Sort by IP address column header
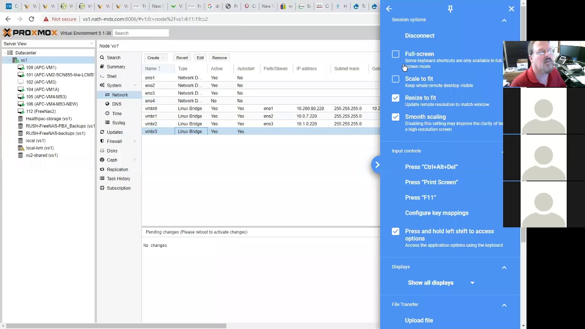The image size is (585, 329). coord(312,69)
